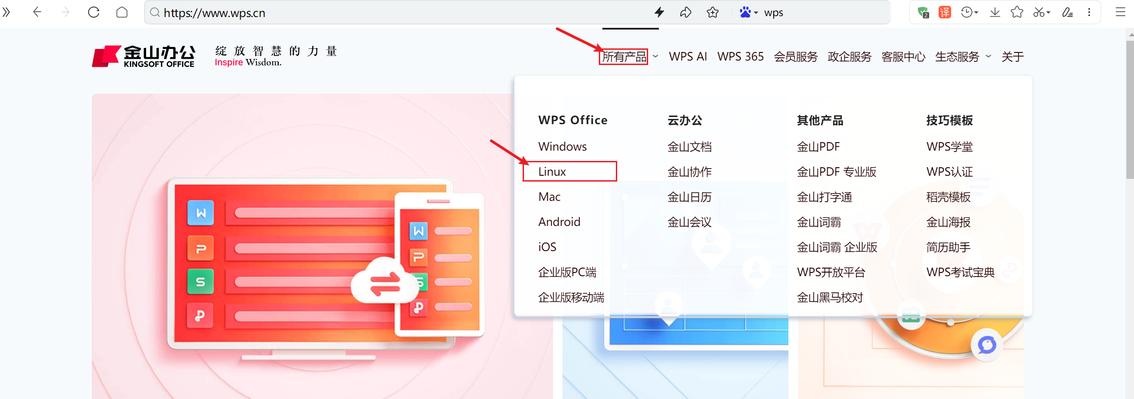Open 金山文档 link
Screen dimensions: 1134x399
689,147
